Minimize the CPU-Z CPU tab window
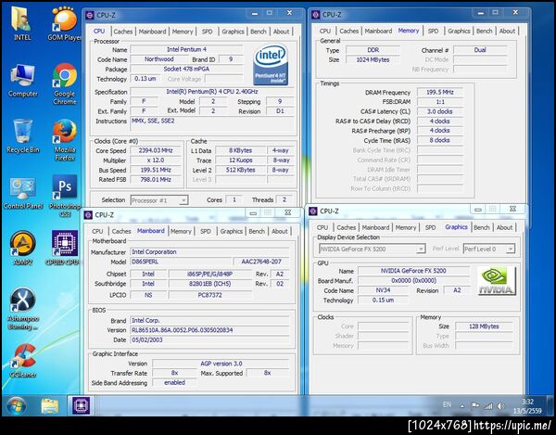556x435 pixels. coord(255,13)
